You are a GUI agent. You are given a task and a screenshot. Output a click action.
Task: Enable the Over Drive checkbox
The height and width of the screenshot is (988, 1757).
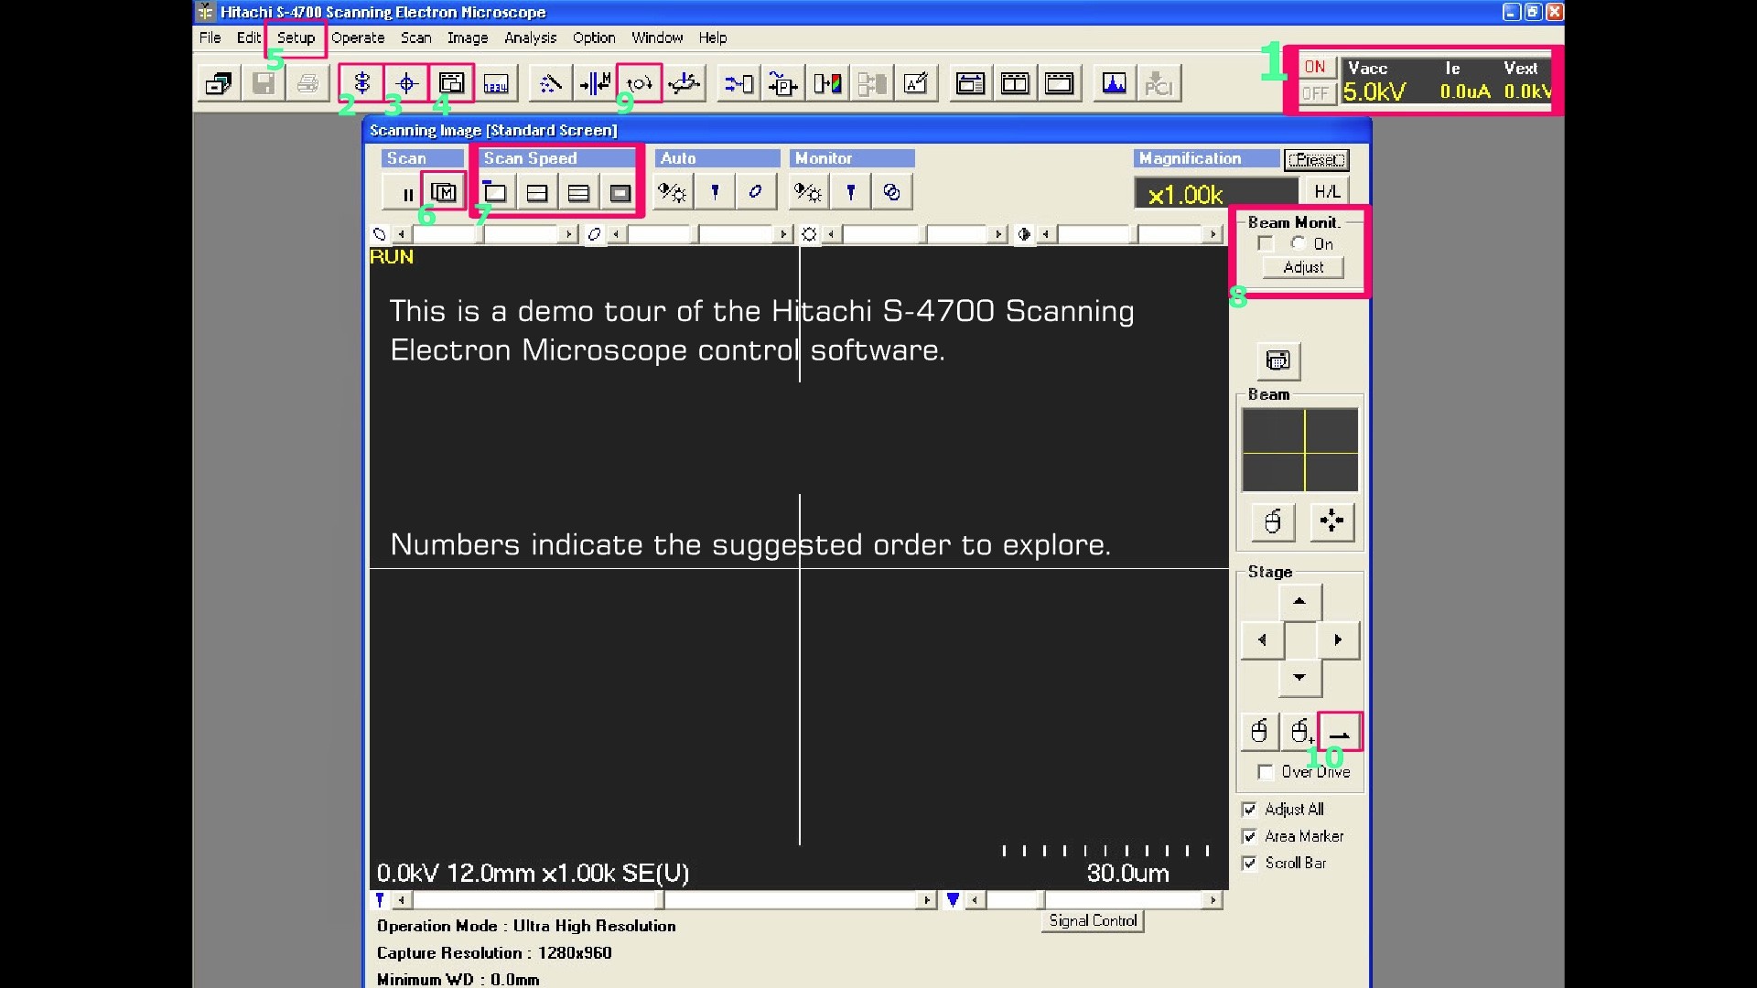pos(1266,772)
